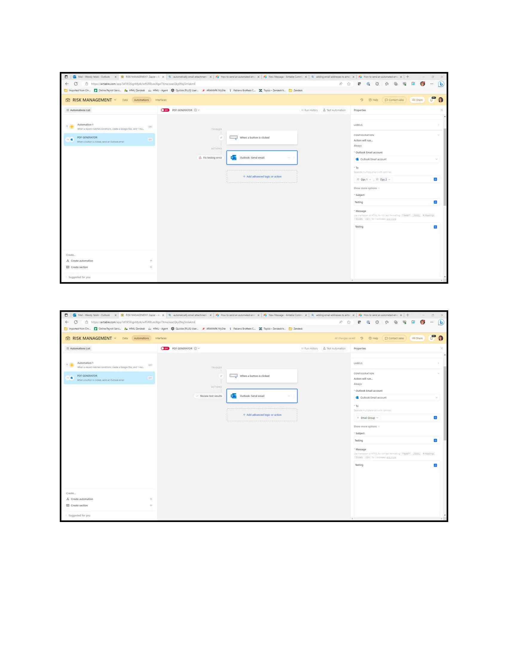Click blue plus insert icon in top screenshot Message field
508x657 pixels.
coord(435,227)
